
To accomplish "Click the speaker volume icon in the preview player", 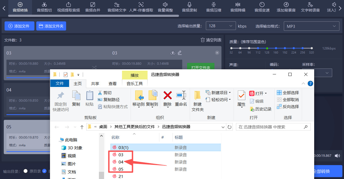I will [338, 155].
